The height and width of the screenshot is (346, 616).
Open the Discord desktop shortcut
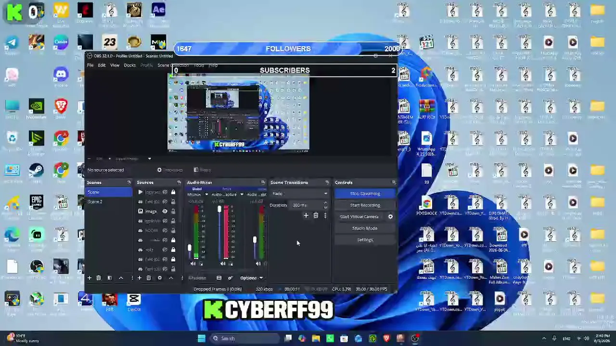pos(61,77)
